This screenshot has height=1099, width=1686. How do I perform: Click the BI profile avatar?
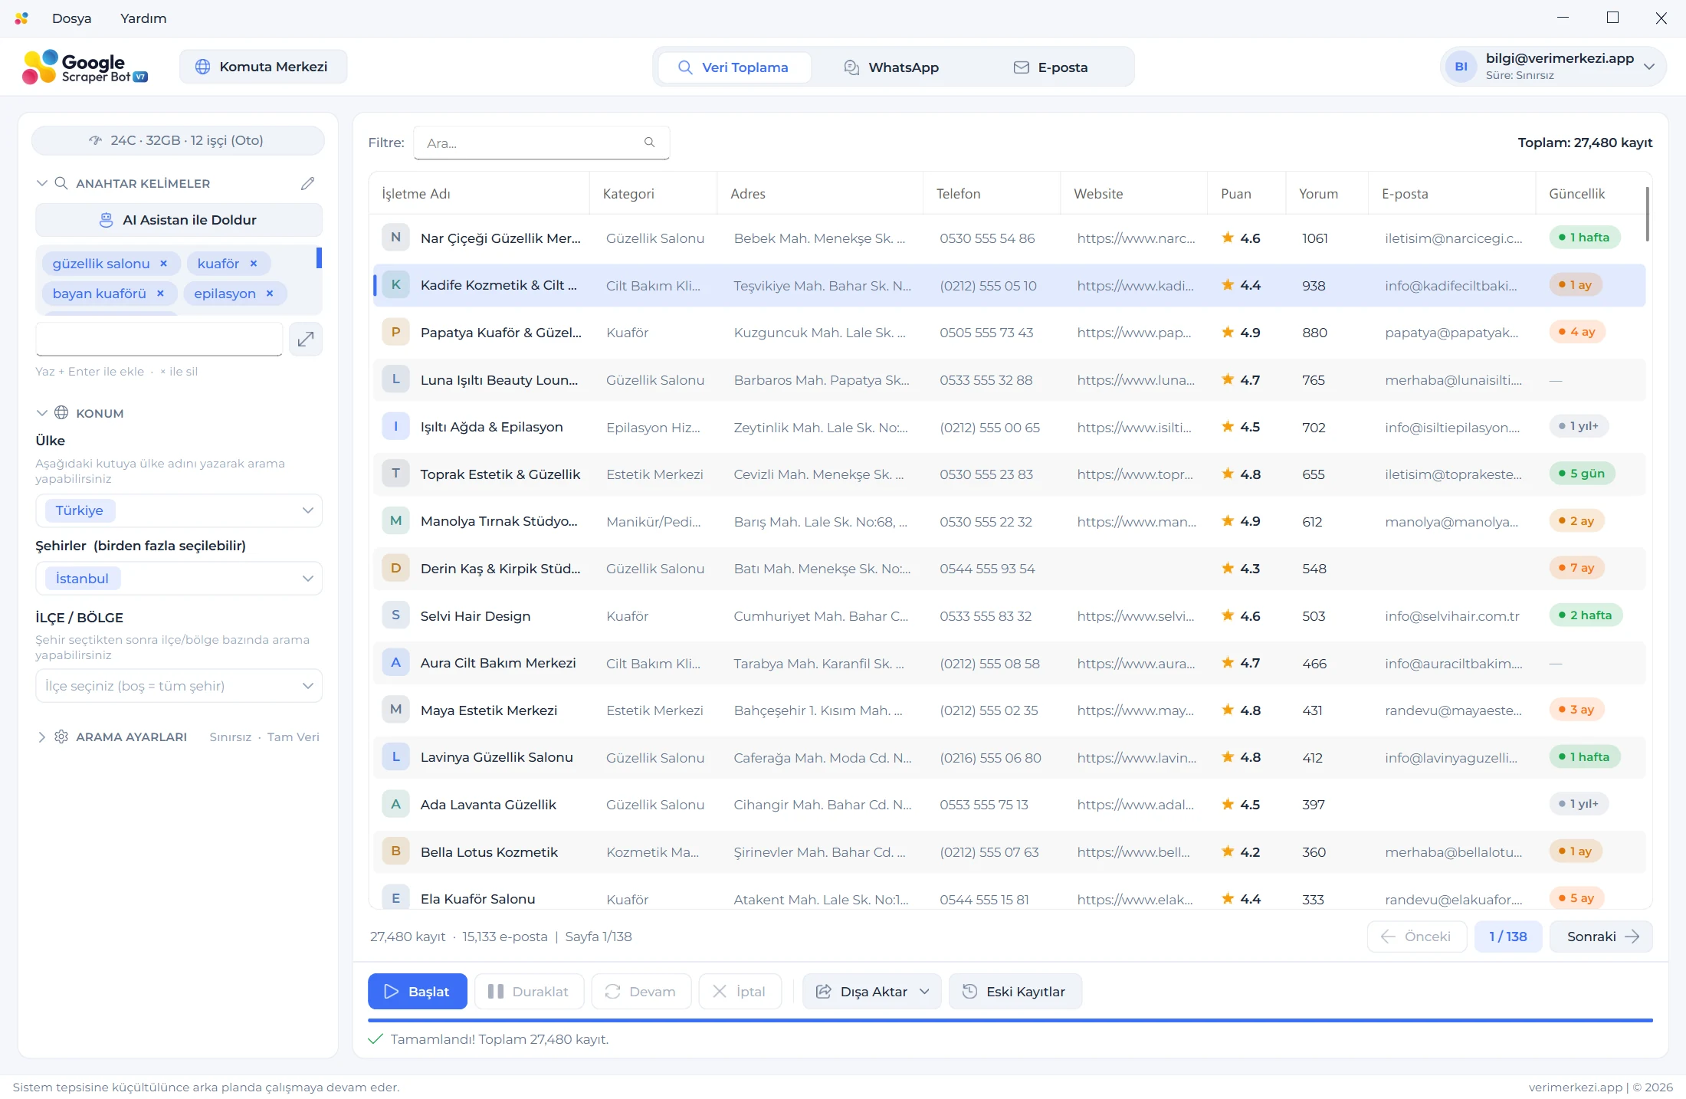click(x=1461, y=67)
